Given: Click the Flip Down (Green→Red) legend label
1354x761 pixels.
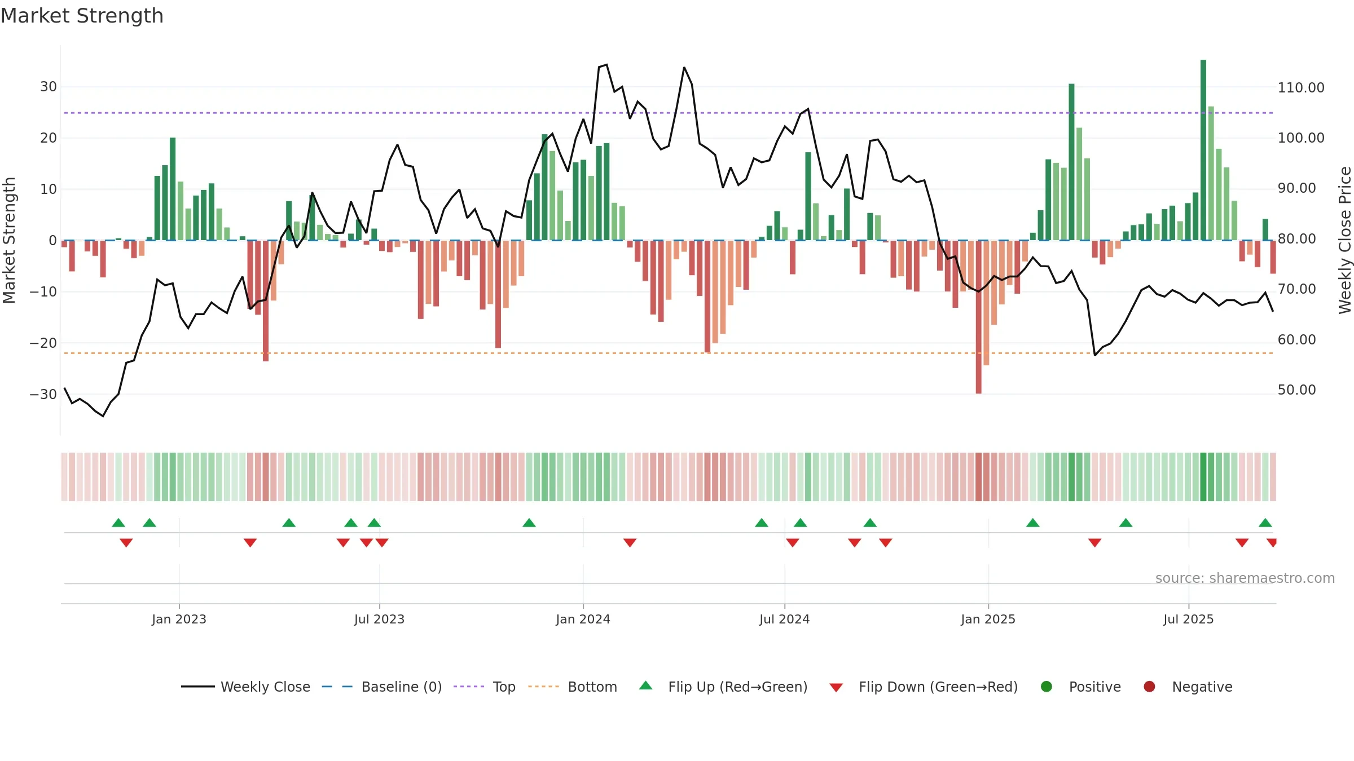Looking at the screenshot, I should [x=938, y=687].
